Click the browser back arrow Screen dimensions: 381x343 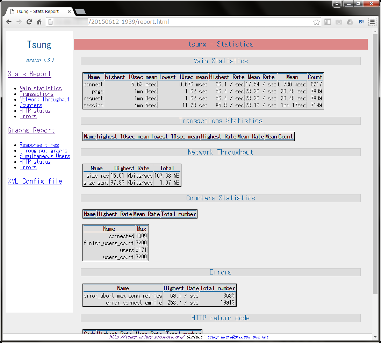9,22
